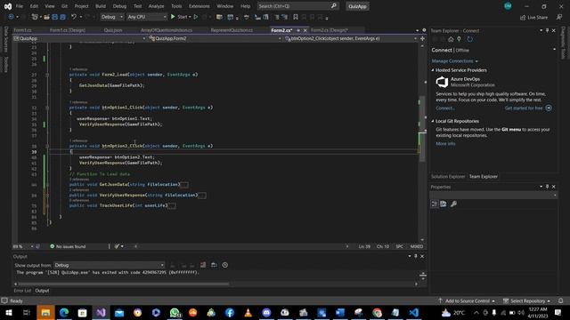Expand the collapsed GetJsonData method body
570x320 pixels.
tap(184, 185)
